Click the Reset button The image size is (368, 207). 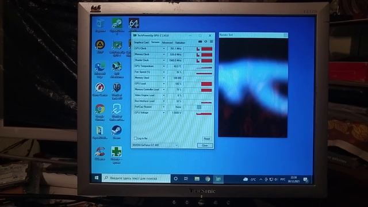pos(207,139)
